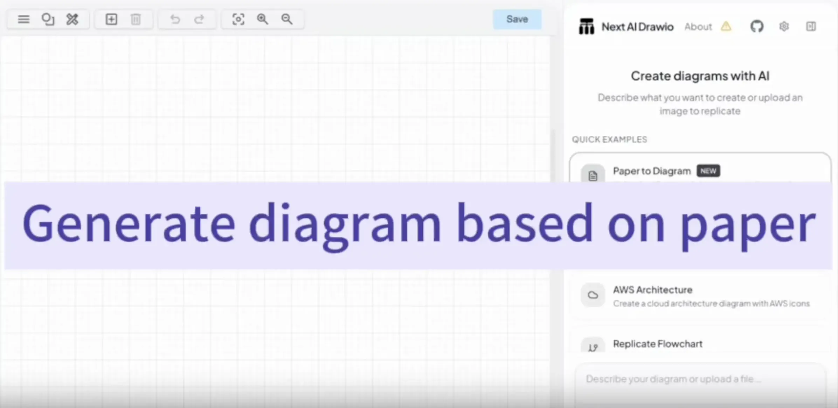Open the hamburger menu in the toolbar
Viewport: 838px width, 408px height.
click(x=23, y=19)
